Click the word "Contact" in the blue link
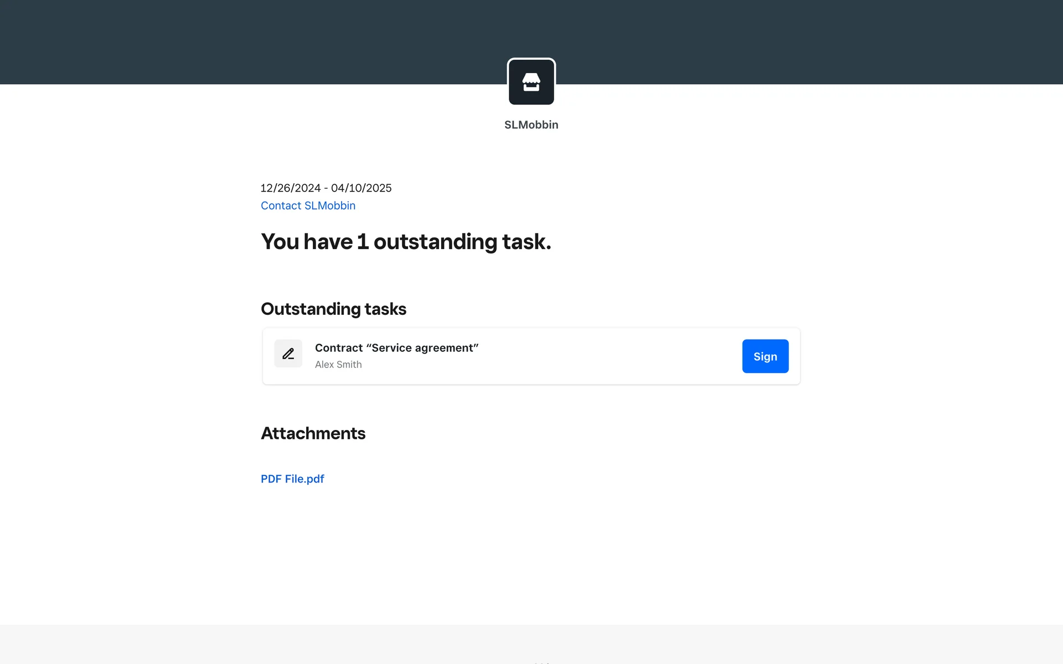Screen dimensions: 1063x664 281,206
